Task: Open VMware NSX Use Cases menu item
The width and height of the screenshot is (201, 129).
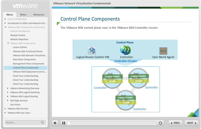Action: click(19, 113)
